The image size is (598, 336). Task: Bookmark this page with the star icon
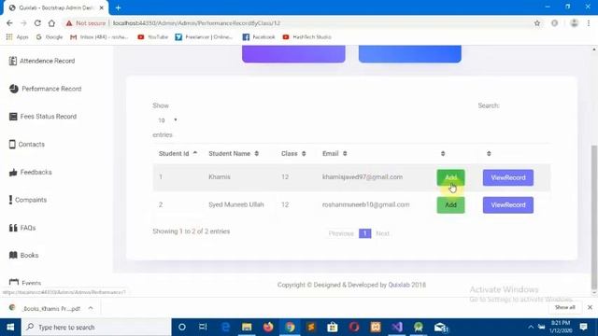point(537,23)
